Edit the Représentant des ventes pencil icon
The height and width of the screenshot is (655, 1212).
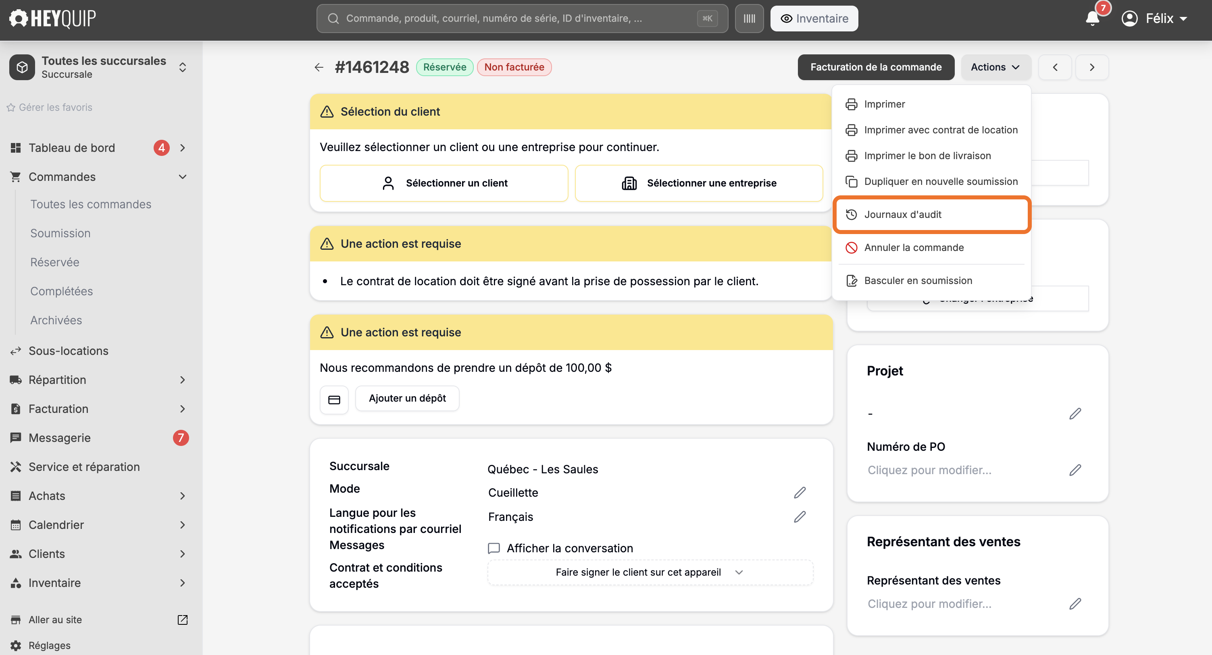(1075, 604)
